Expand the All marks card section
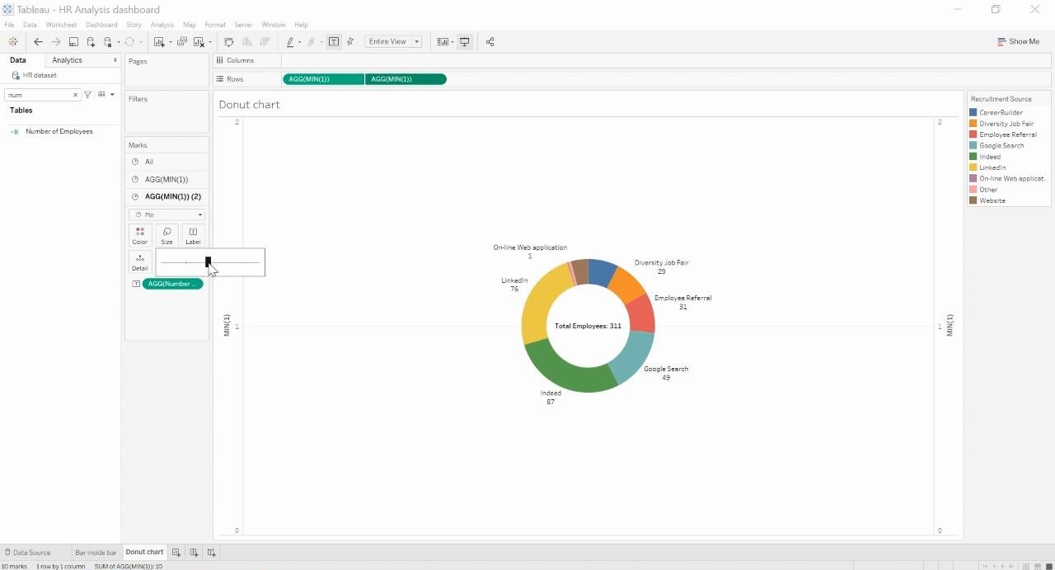Screen dimensions: 1055x570 [x=166, y=162]
